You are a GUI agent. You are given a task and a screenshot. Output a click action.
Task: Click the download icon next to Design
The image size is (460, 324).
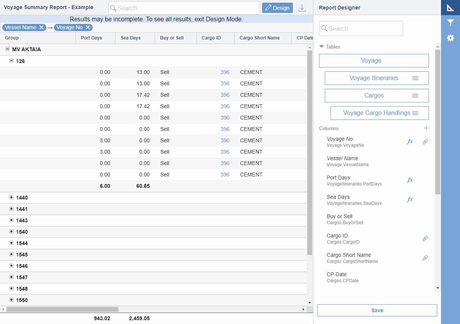[302, 8]
